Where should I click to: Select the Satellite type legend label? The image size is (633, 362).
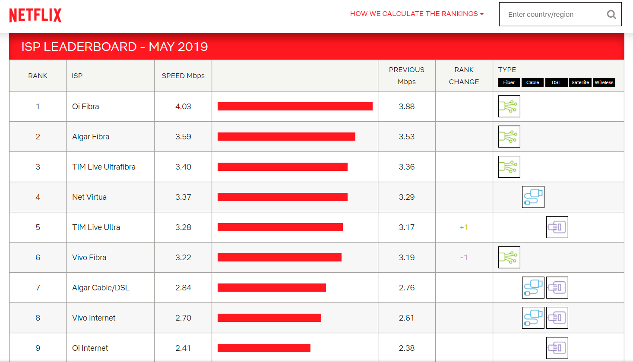[x=580, y=82]
